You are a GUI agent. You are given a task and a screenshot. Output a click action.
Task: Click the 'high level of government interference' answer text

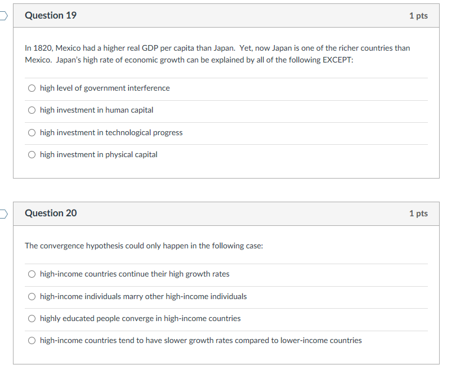click(105, 88)
